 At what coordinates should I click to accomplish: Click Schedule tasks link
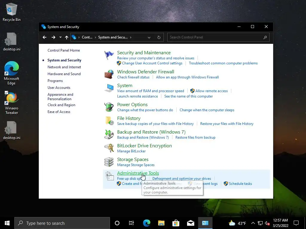[x=240, y=184]
